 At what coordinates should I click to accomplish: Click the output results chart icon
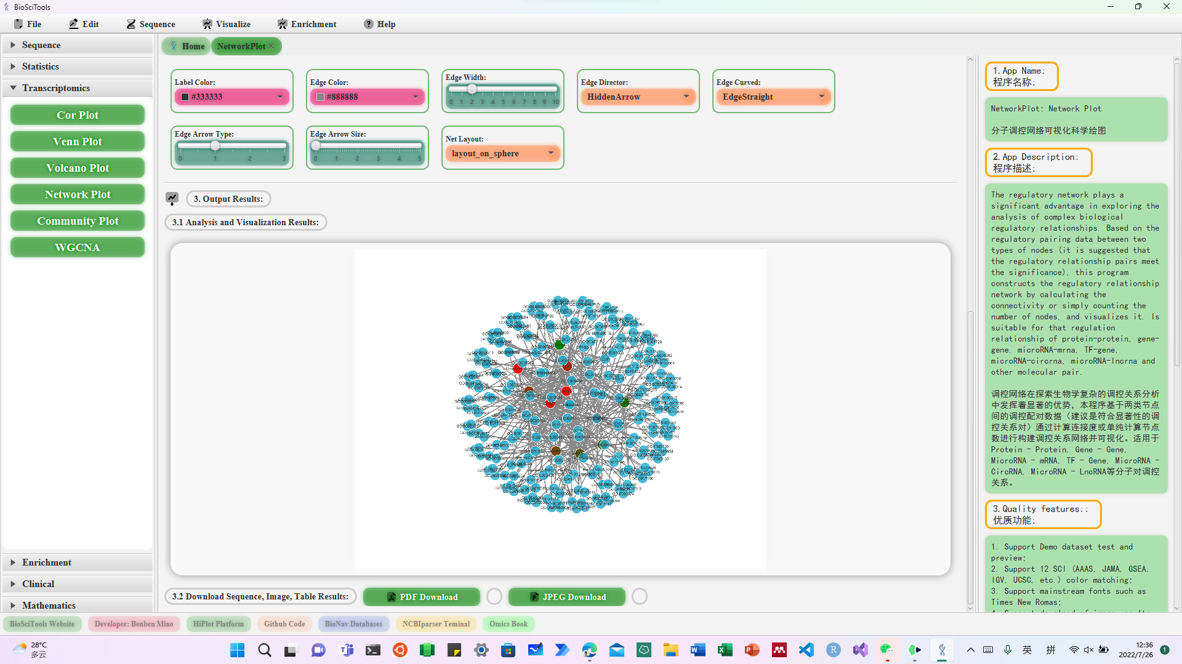(x=172, y=198)
